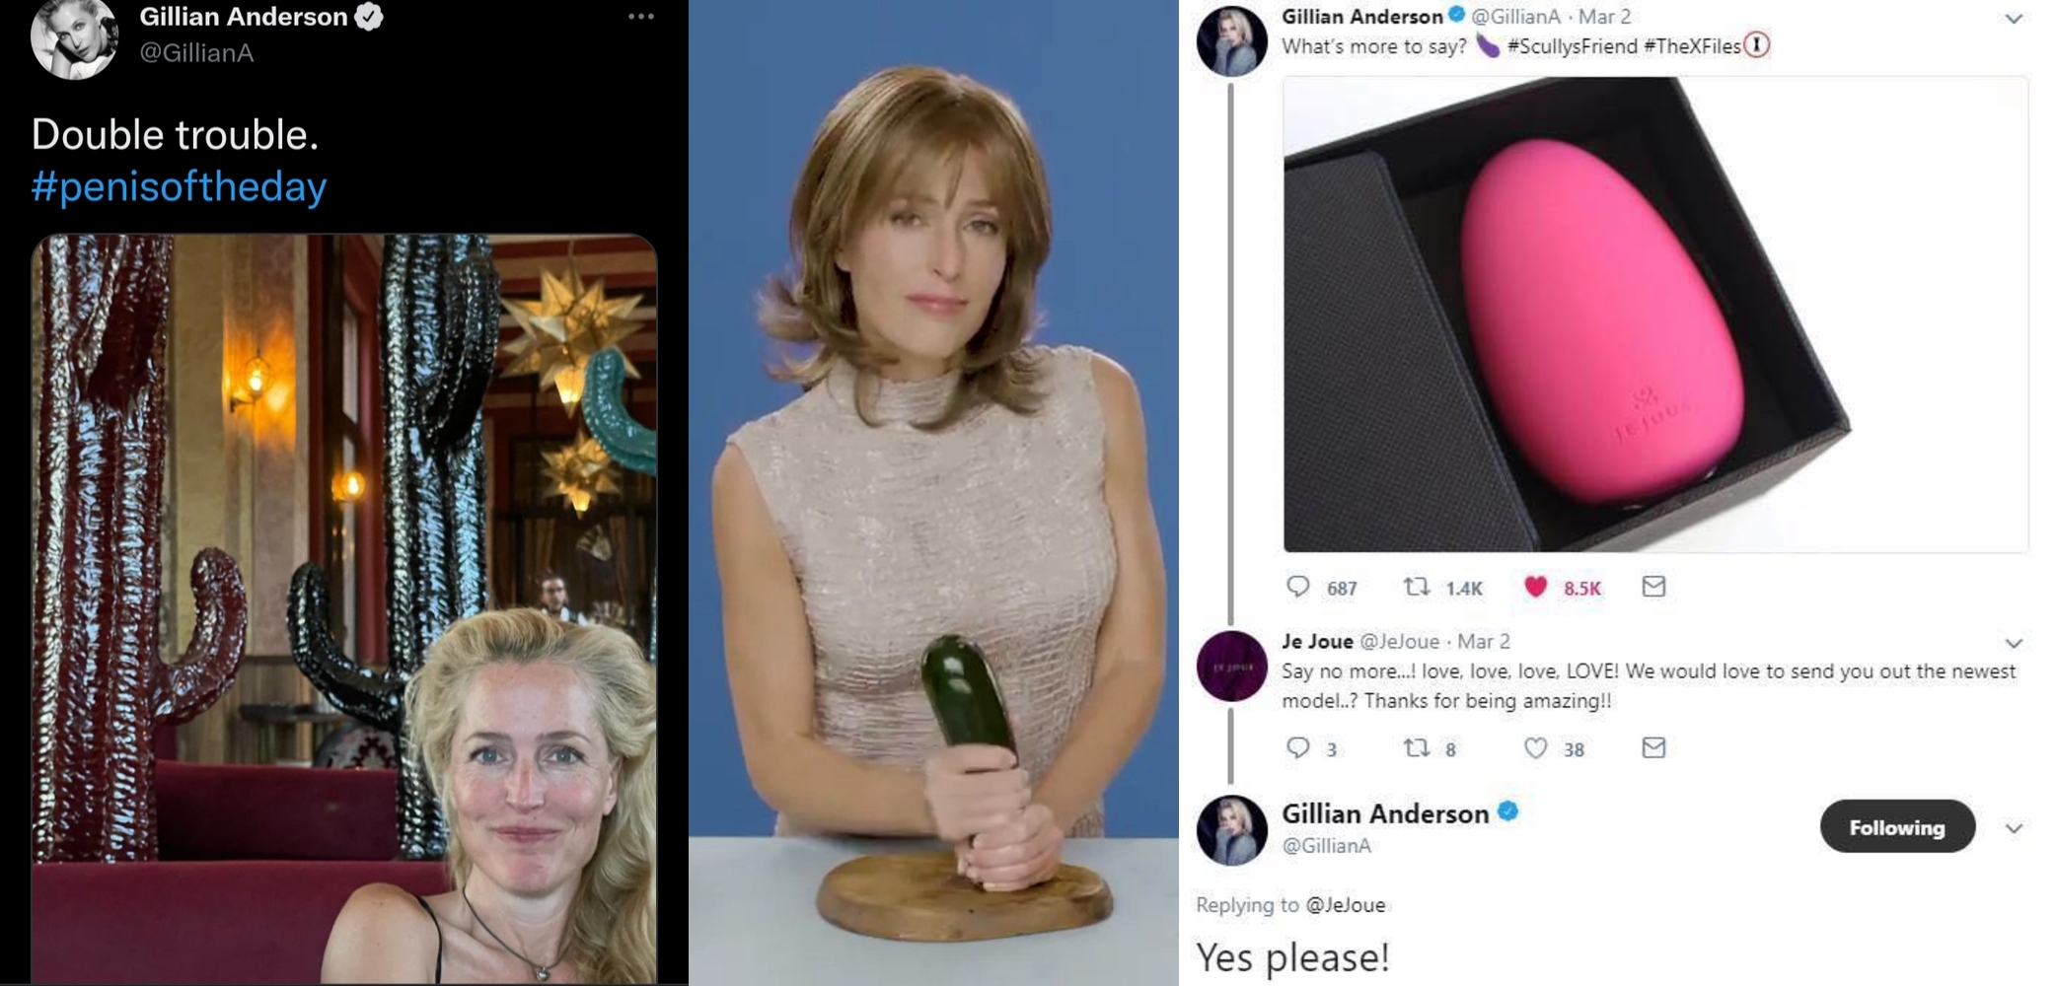Screen dimensions: 2056x986
Task: Toggle the Following button off
Action: pos(1897,826)
